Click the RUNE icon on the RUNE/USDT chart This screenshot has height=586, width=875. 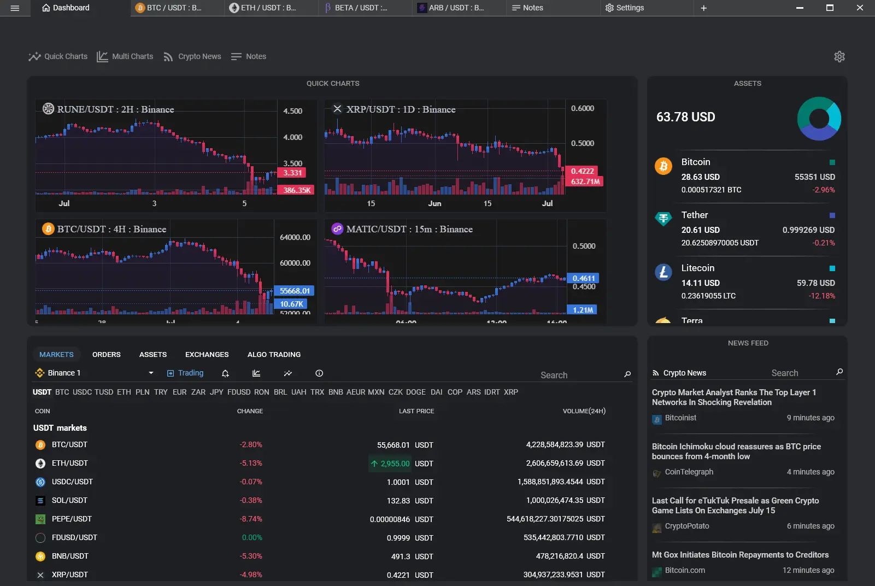(49, 109)
